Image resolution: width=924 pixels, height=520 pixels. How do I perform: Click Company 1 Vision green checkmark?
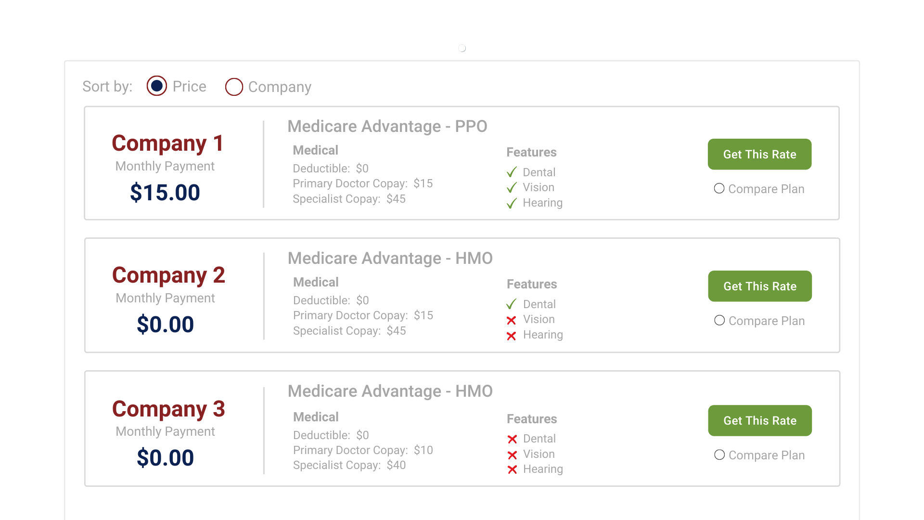512,188
